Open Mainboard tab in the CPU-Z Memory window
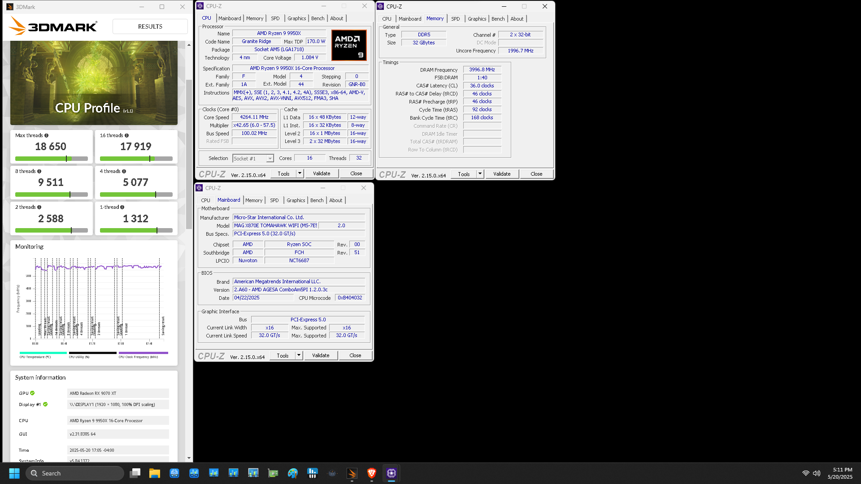This screenshot has width=861, height=484. [x=410, y=19]
